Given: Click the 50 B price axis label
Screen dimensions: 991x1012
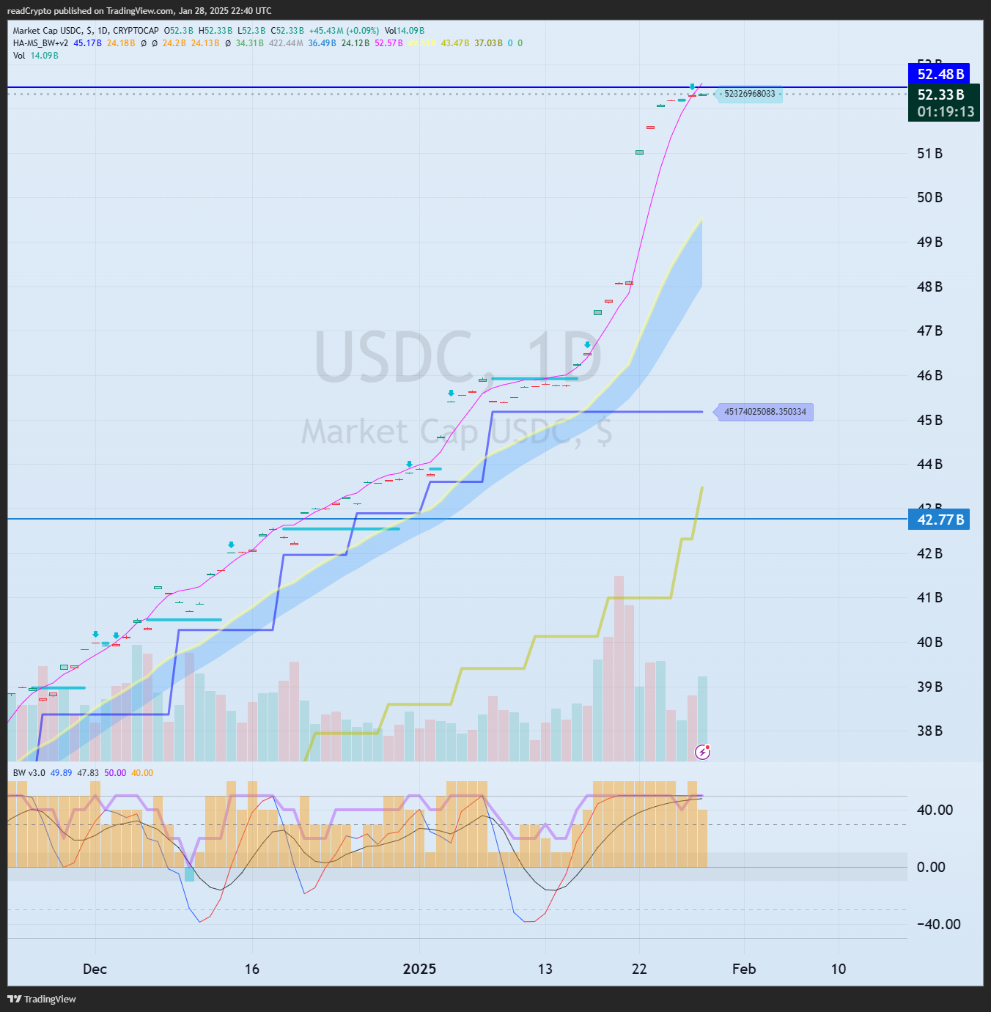Looking at the screenshot, I should (929, 197).
